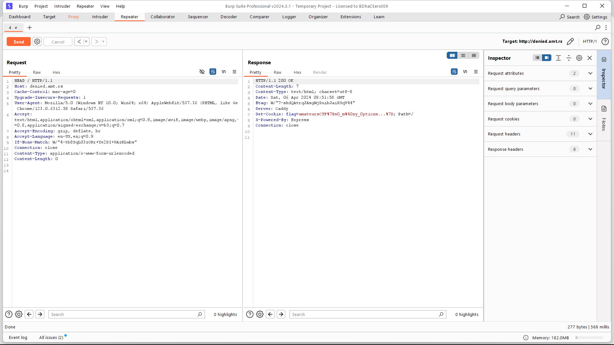This screenshot has height=345, width=614.
Task: Open Repeater request settings gear
Action: click(x=37, y=42)
